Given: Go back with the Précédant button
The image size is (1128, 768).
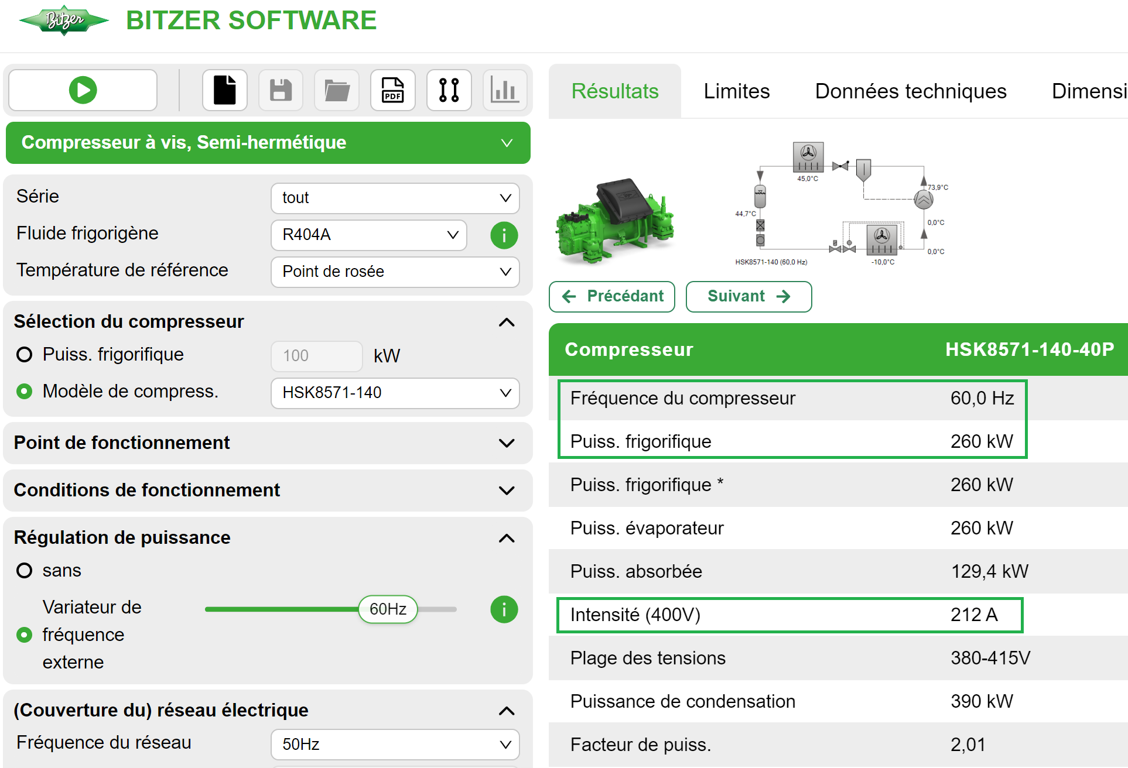Looking at the screenshot, I should pyautogui.click(x=611, y=296).
